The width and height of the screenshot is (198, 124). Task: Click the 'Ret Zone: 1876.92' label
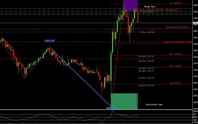(x=146, y=68)
